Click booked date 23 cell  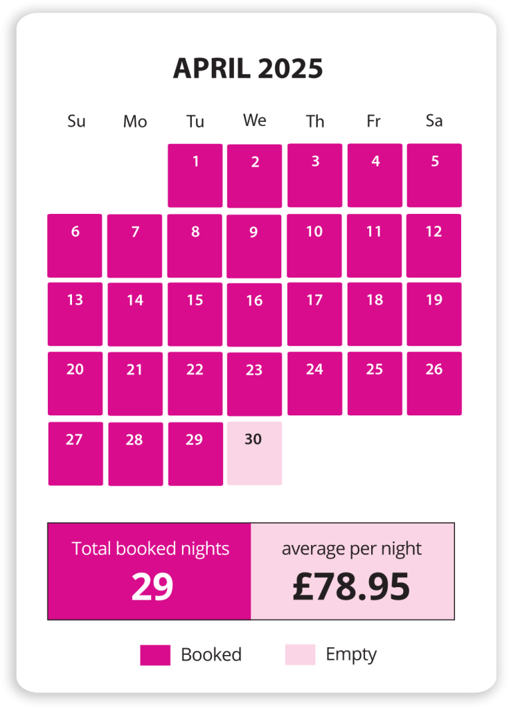[254, 384]
